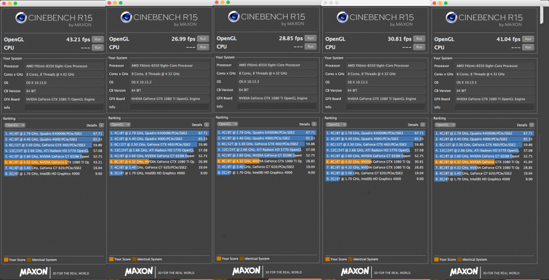
Task: Click Your Score orange swatch in 43.21 fps window
Action: tap(6, 260)
